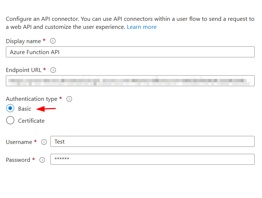Click the info icon next to Authentication type
Screen dimensions: 262x198
69,99
